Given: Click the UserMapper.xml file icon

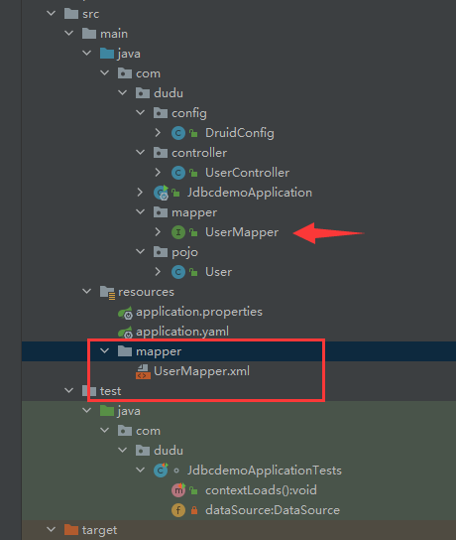Looking at the screenshot, I should [143, 371].
